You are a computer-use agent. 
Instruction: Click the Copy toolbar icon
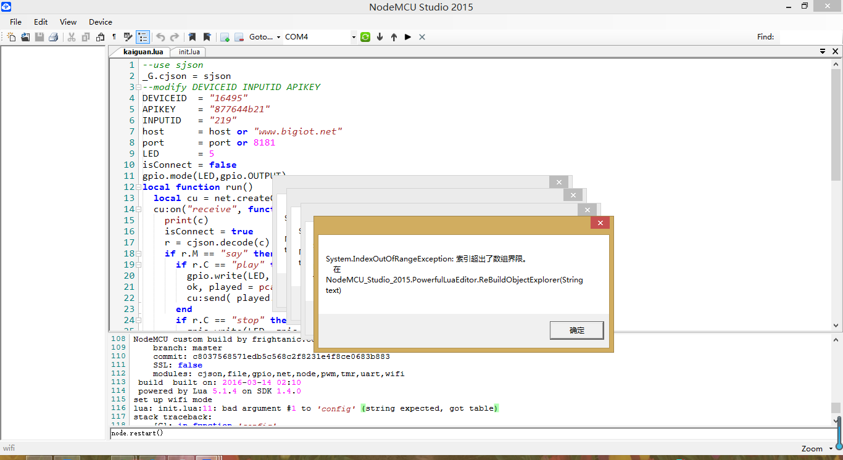click(86, 37)
